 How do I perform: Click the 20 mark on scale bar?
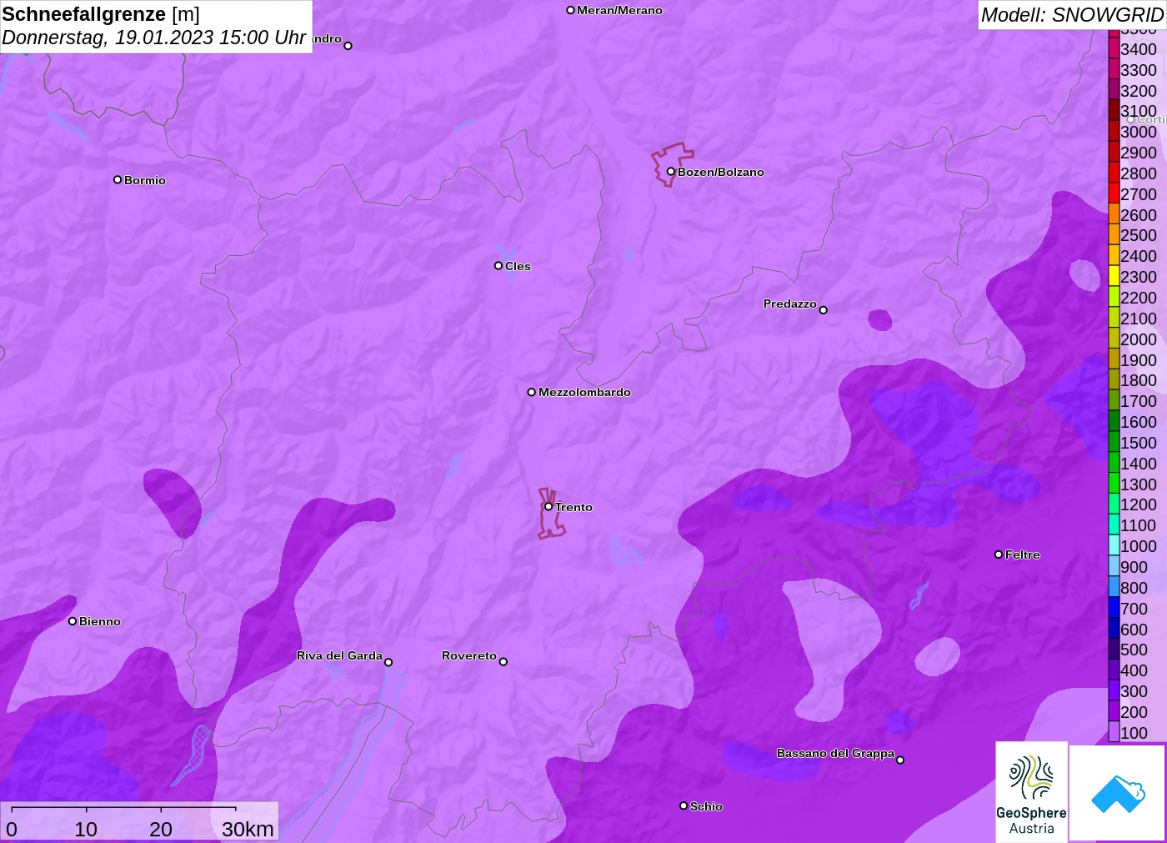(x=161, y=829)
